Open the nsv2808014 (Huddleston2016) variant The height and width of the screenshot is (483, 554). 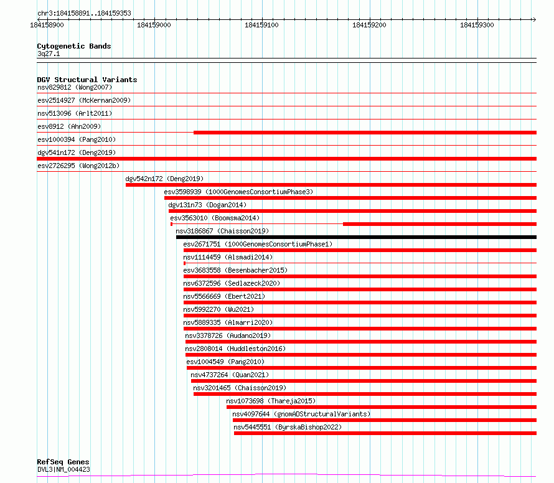click(x=235, y=349)
